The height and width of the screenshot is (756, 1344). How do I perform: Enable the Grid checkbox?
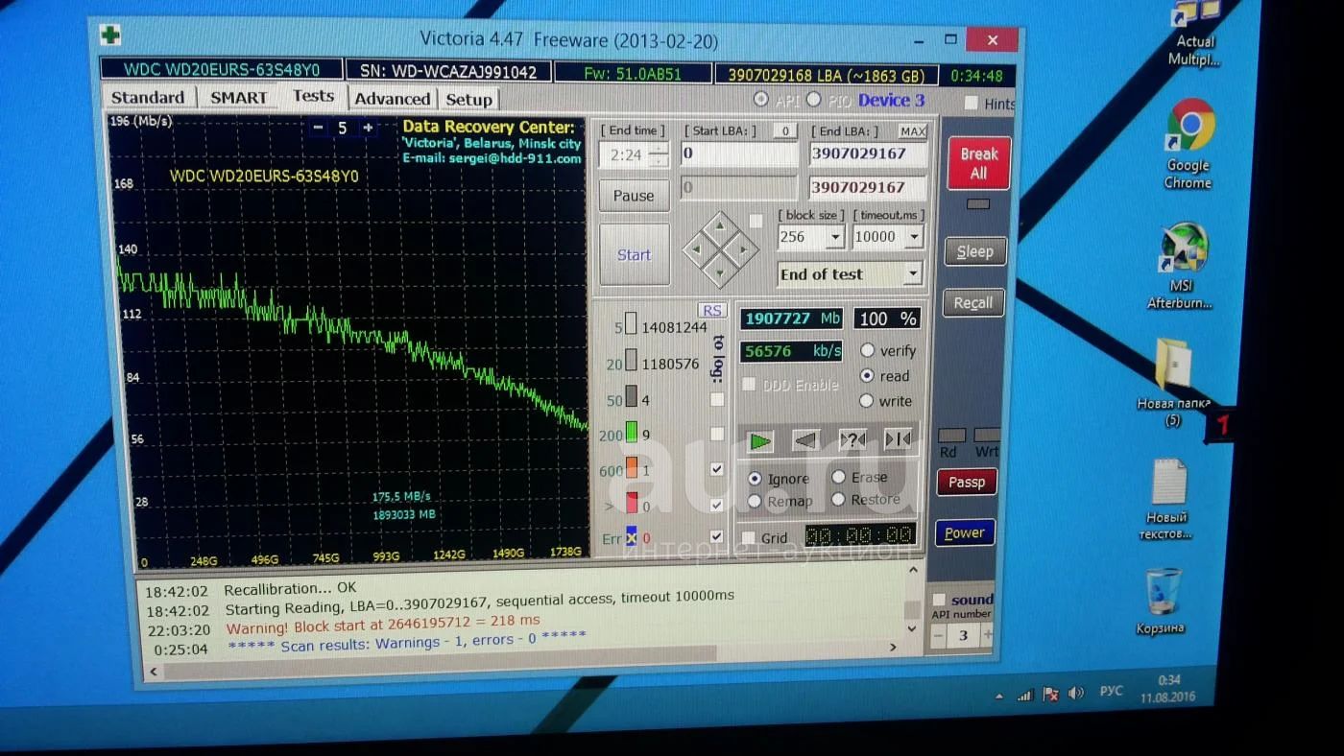pyautogui.click(x=749, y=538)
